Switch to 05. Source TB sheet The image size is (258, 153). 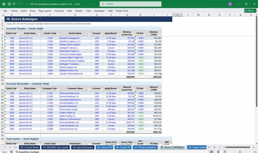(x=104, y=147)
